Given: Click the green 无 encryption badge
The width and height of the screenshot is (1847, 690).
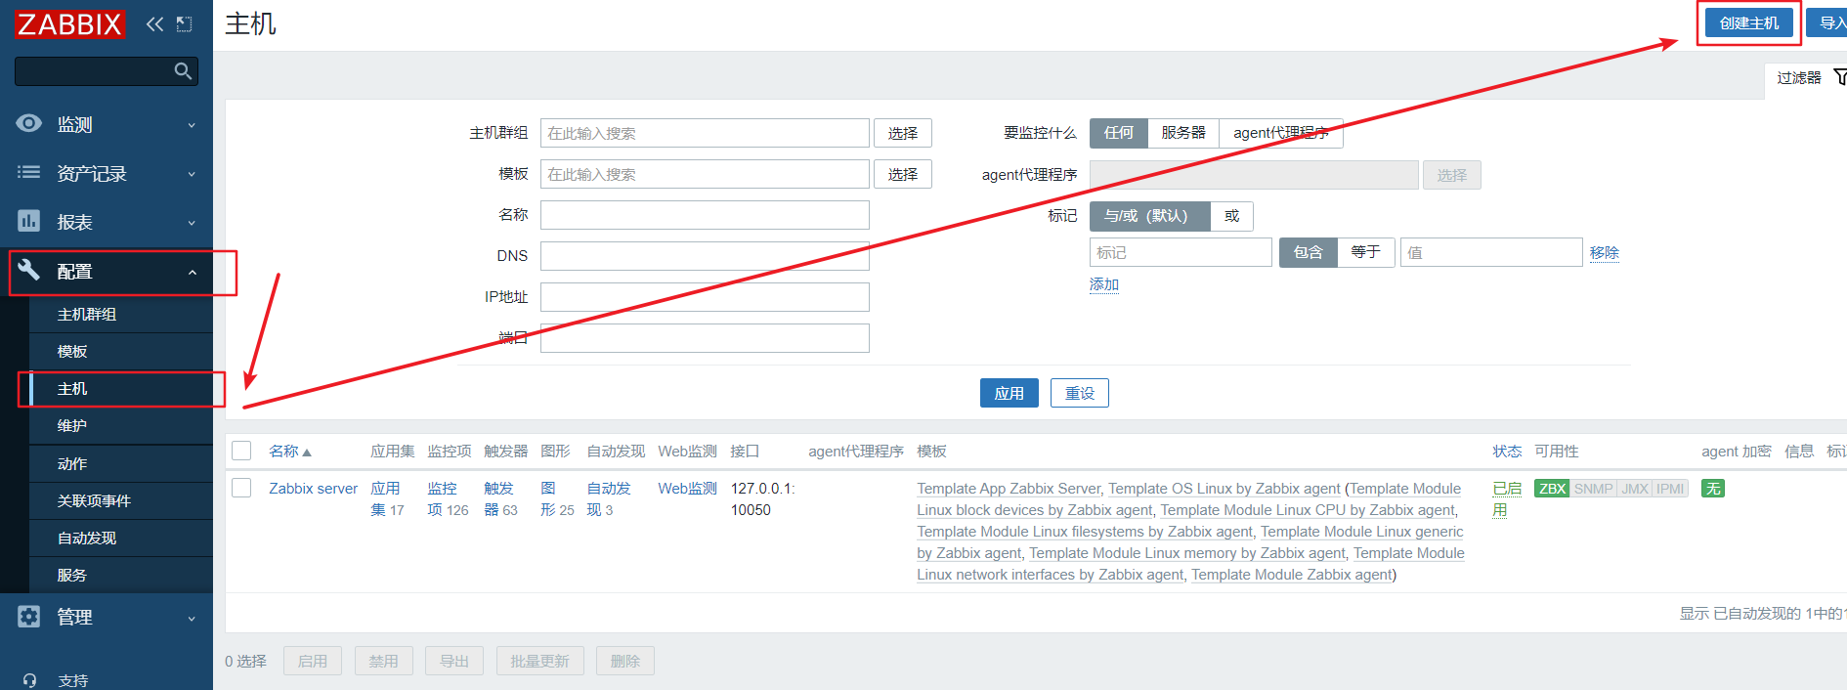Looking at the screenshot, I should (1712, 489).
